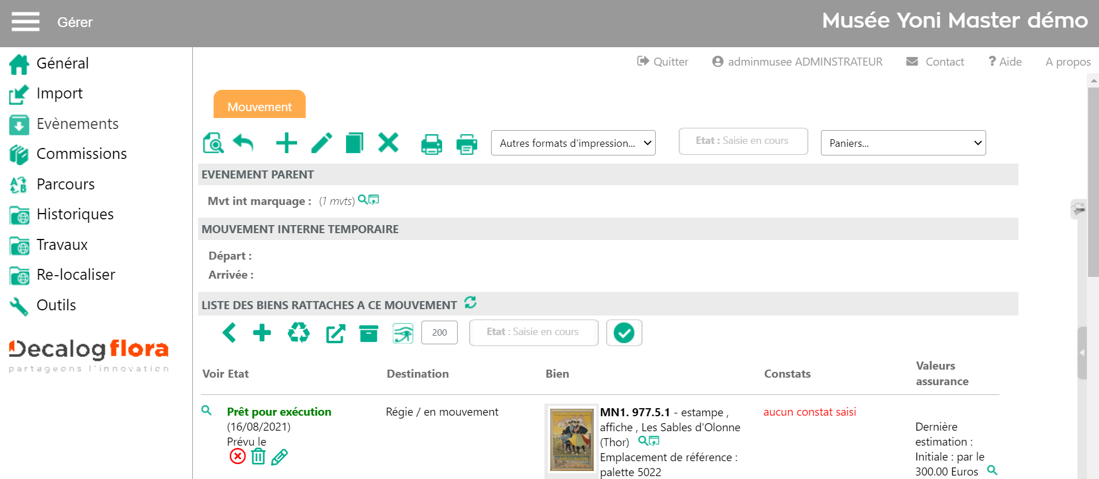This screenshot has width=1099, height=479.
Task: Delete the mouvement with X icon
Action: click(389, 142)
